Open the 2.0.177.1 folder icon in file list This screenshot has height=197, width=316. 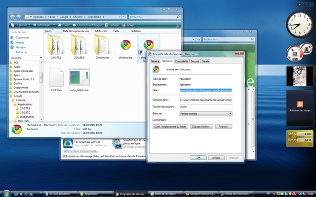pos(55,45)
